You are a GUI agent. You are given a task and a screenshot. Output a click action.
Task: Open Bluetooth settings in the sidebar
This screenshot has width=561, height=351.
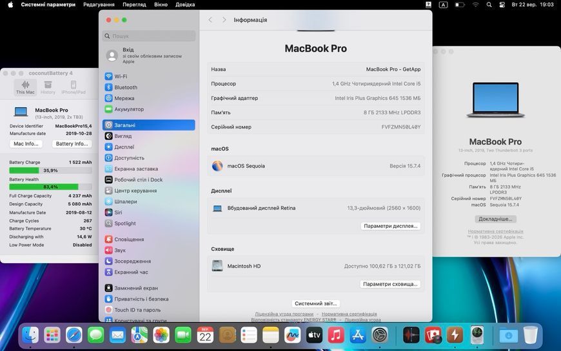pyautogui.click(x=148, y=87)
